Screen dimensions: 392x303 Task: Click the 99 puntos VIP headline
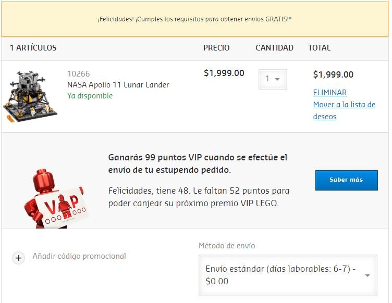tap(198, 163)
